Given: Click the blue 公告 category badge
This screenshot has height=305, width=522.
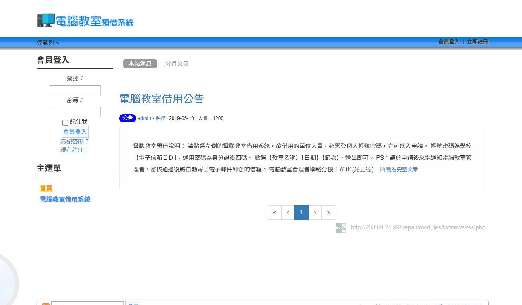Looking at the screenshot, I should tap(128, 118).
